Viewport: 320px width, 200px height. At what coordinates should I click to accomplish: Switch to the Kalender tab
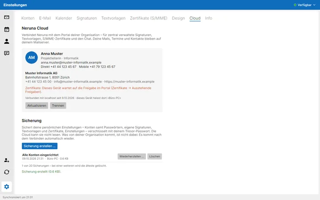click(64, 18)
